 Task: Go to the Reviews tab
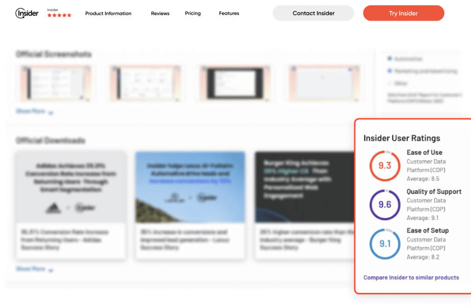[x=160, y=13]
